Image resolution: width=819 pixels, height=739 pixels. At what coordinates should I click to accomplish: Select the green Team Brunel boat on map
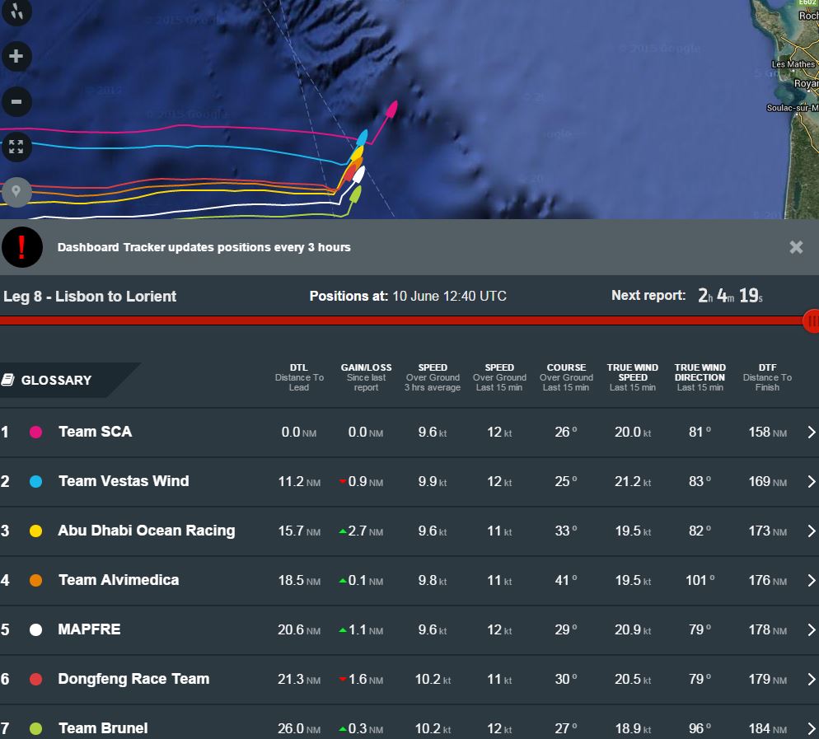click(355, 195)
